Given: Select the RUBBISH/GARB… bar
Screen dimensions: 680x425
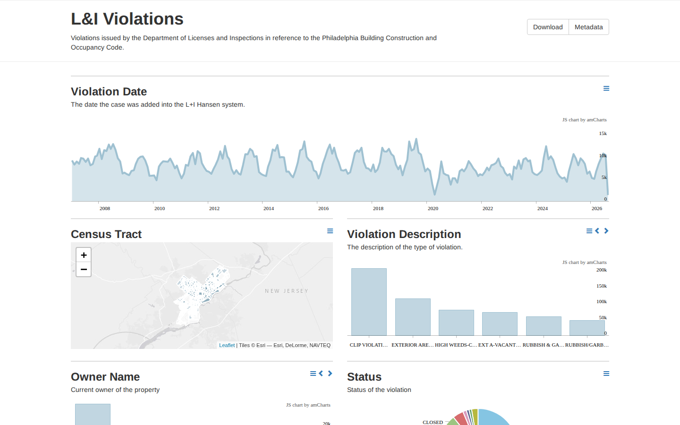Looking at the screenshot, I should pos(587,328).
